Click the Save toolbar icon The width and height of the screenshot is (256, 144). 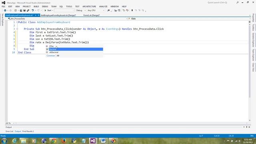pos(24,10)
